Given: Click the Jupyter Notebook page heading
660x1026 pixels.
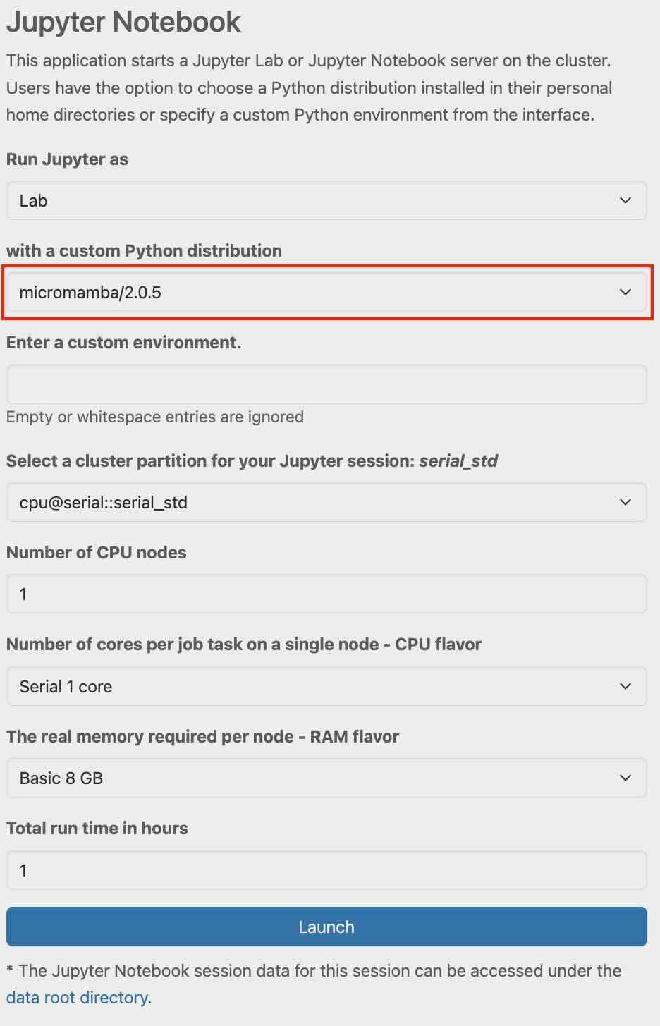Looking at the screenshot, I should [123, 23].
